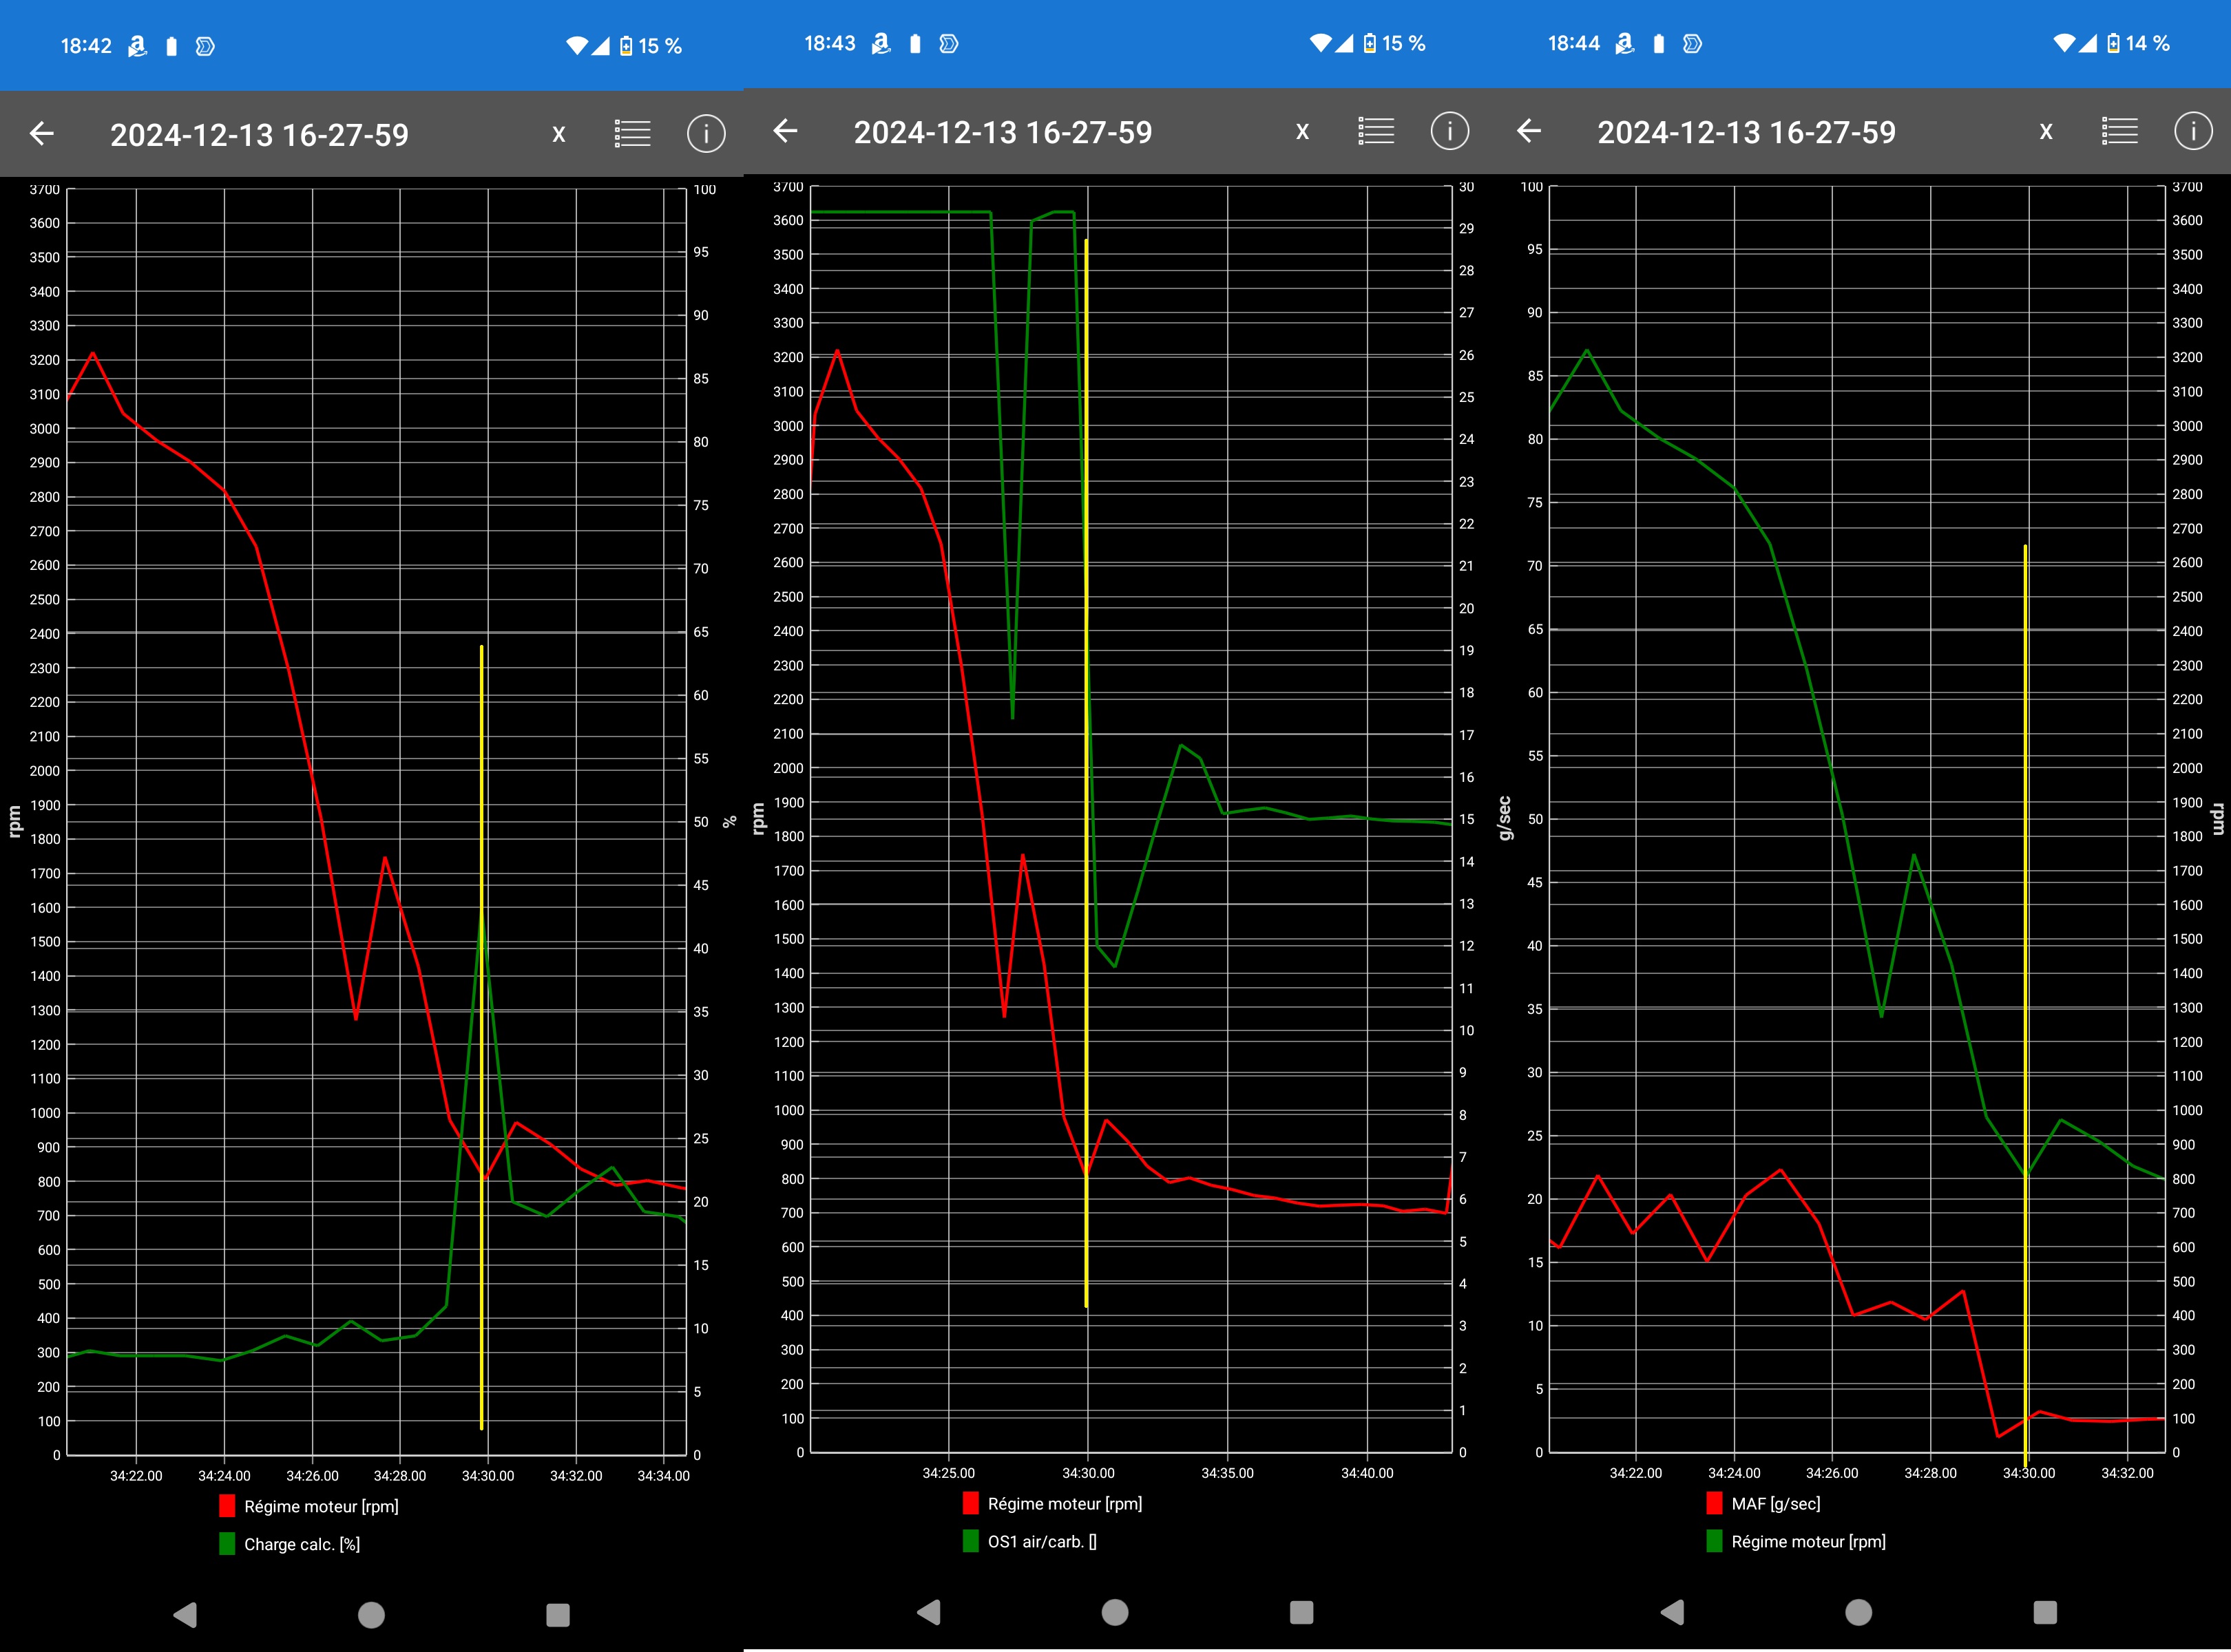This screenshot has height=1652, width=2231.
Task: Tap the 34:35.00 time axis label
Action: click(x=1228, y=1473)
